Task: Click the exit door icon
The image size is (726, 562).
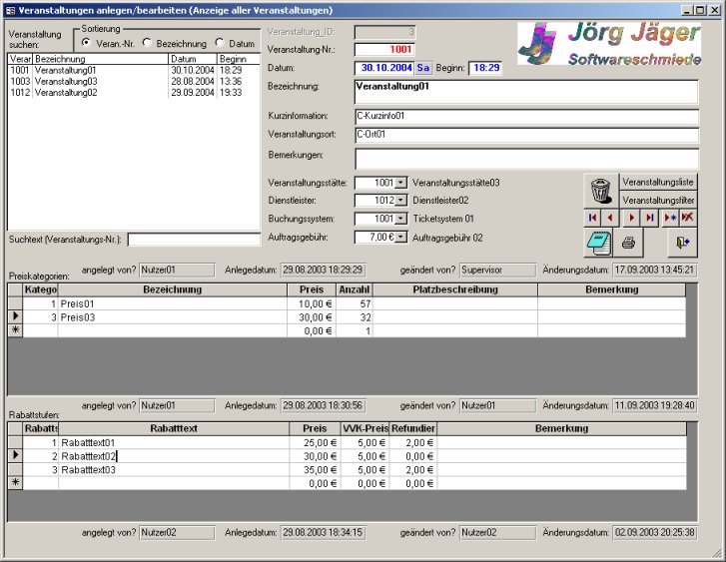Action: pos(683,242)
